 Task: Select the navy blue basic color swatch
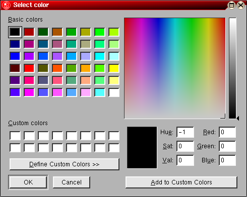(x=15, y=44)
